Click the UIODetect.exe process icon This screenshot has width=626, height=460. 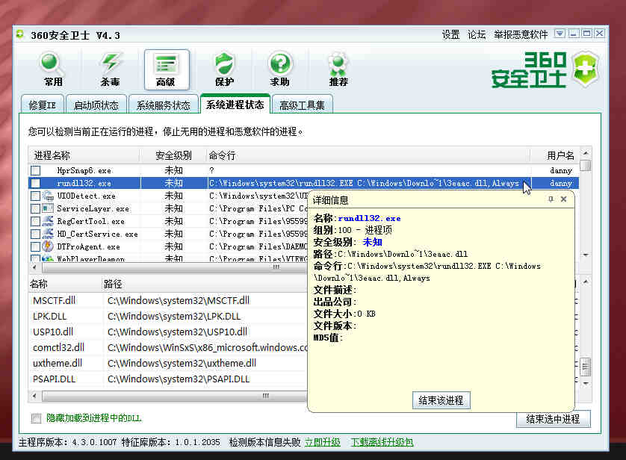pyautogui.click(x=48, y=196)
